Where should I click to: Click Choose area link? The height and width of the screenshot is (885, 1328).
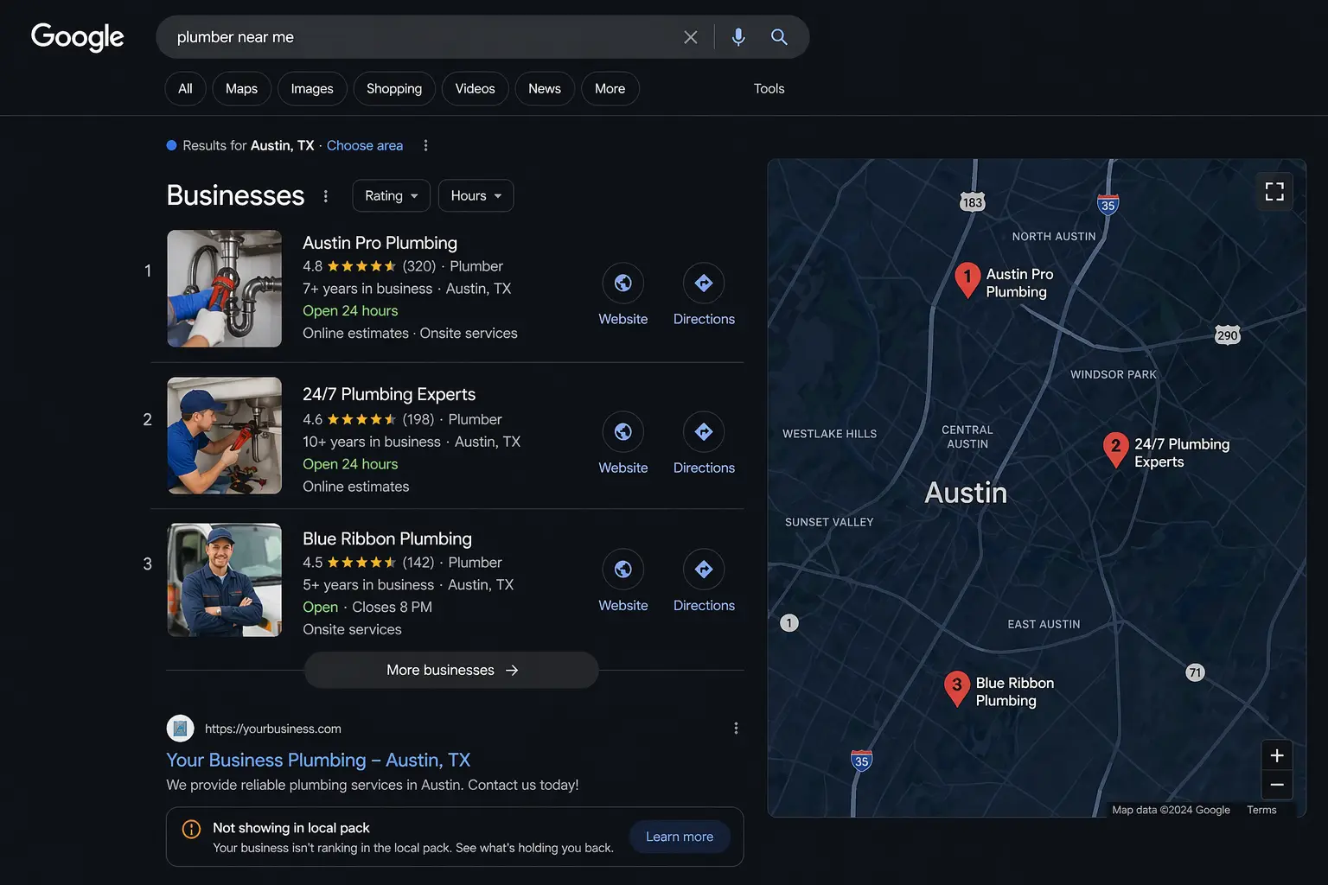point(365,146)
